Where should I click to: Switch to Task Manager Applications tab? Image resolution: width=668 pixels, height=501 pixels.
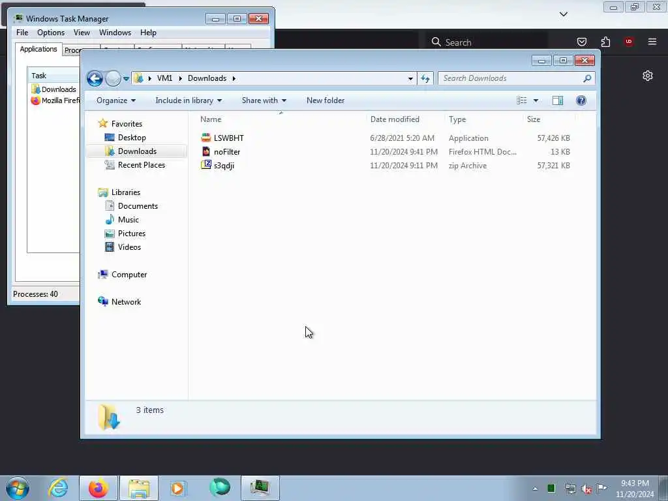[38, 49]
